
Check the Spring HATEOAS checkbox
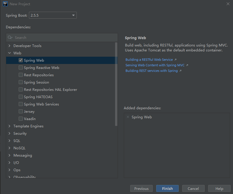tap(21, 97)
